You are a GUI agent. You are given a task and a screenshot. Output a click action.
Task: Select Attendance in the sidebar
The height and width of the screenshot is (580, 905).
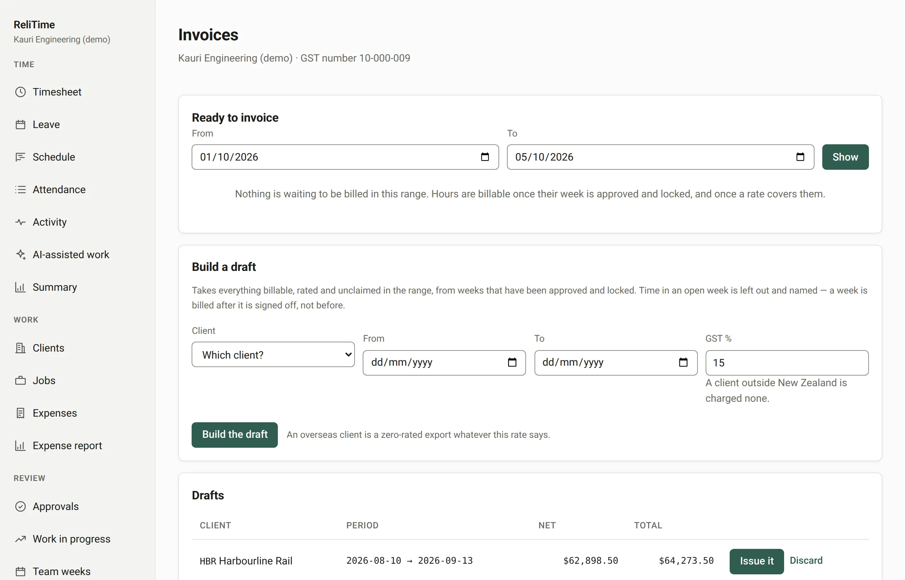coord(59,190)
